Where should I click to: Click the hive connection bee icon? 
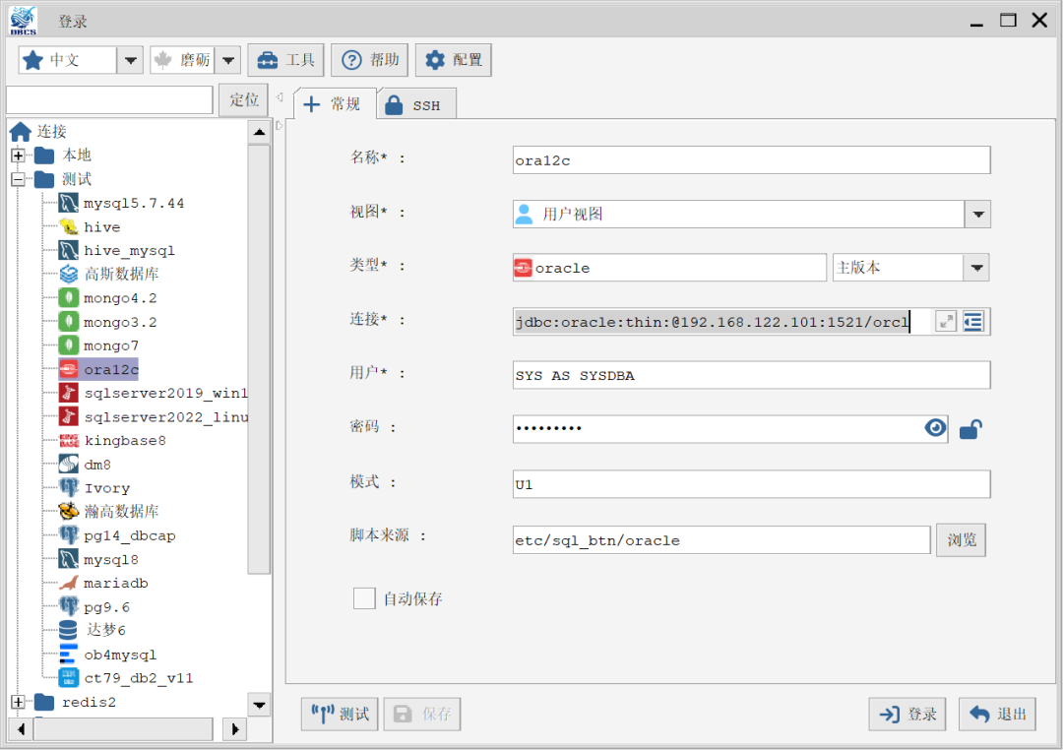pos(69,226)
